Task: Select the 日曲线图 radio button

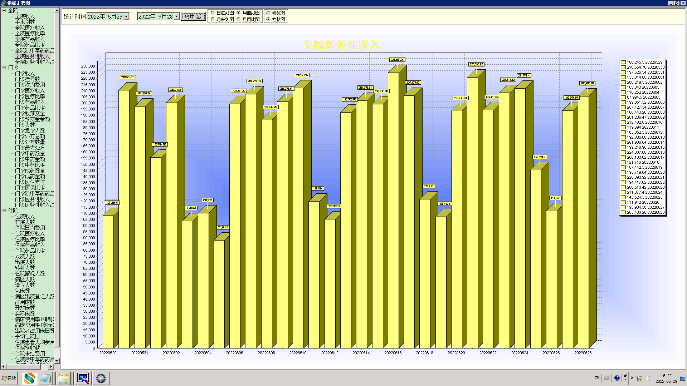Action: (x=213, y=13)
